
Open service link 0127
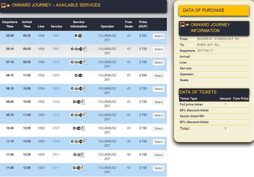[56, 62]
